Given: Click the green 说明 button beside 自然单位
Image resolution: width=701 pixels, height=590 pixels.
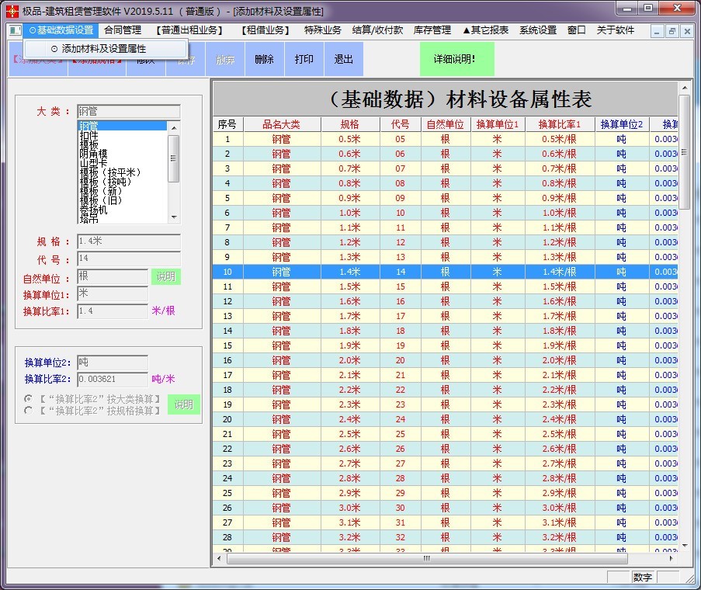Looking at the screenshot, I should tap(166, 276).
